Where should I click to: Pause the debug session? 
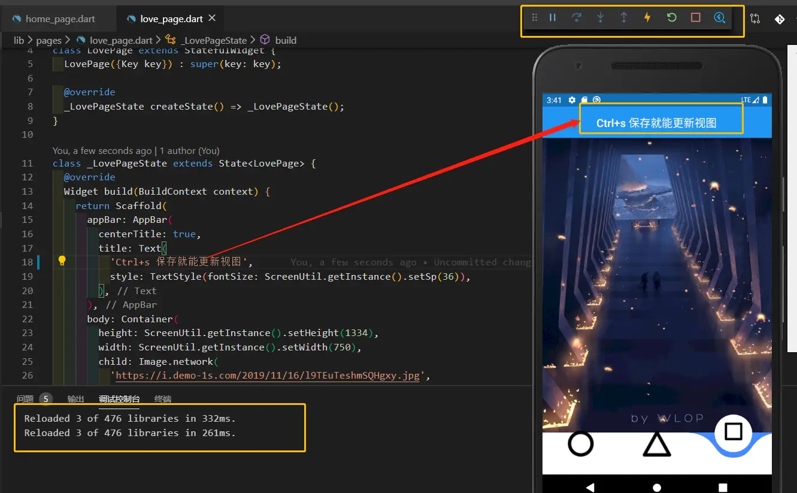(553, 18)
